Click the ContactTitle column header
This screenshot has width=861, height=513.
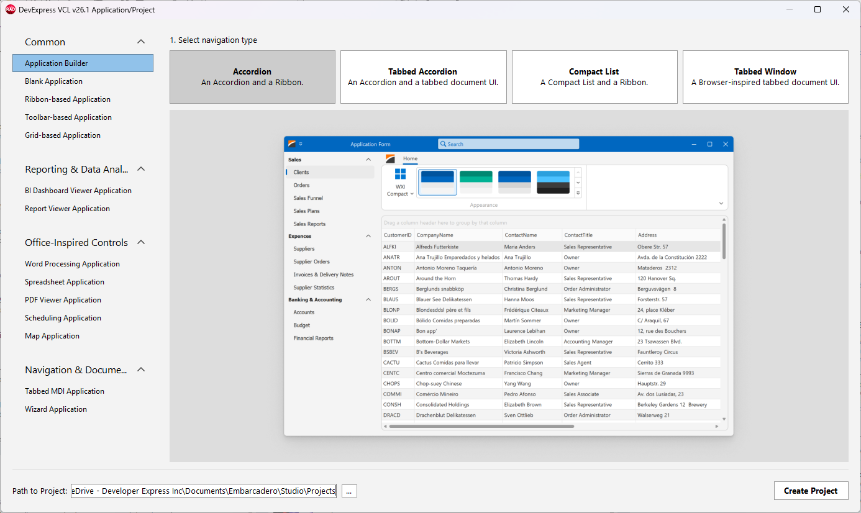coord(598,235)
